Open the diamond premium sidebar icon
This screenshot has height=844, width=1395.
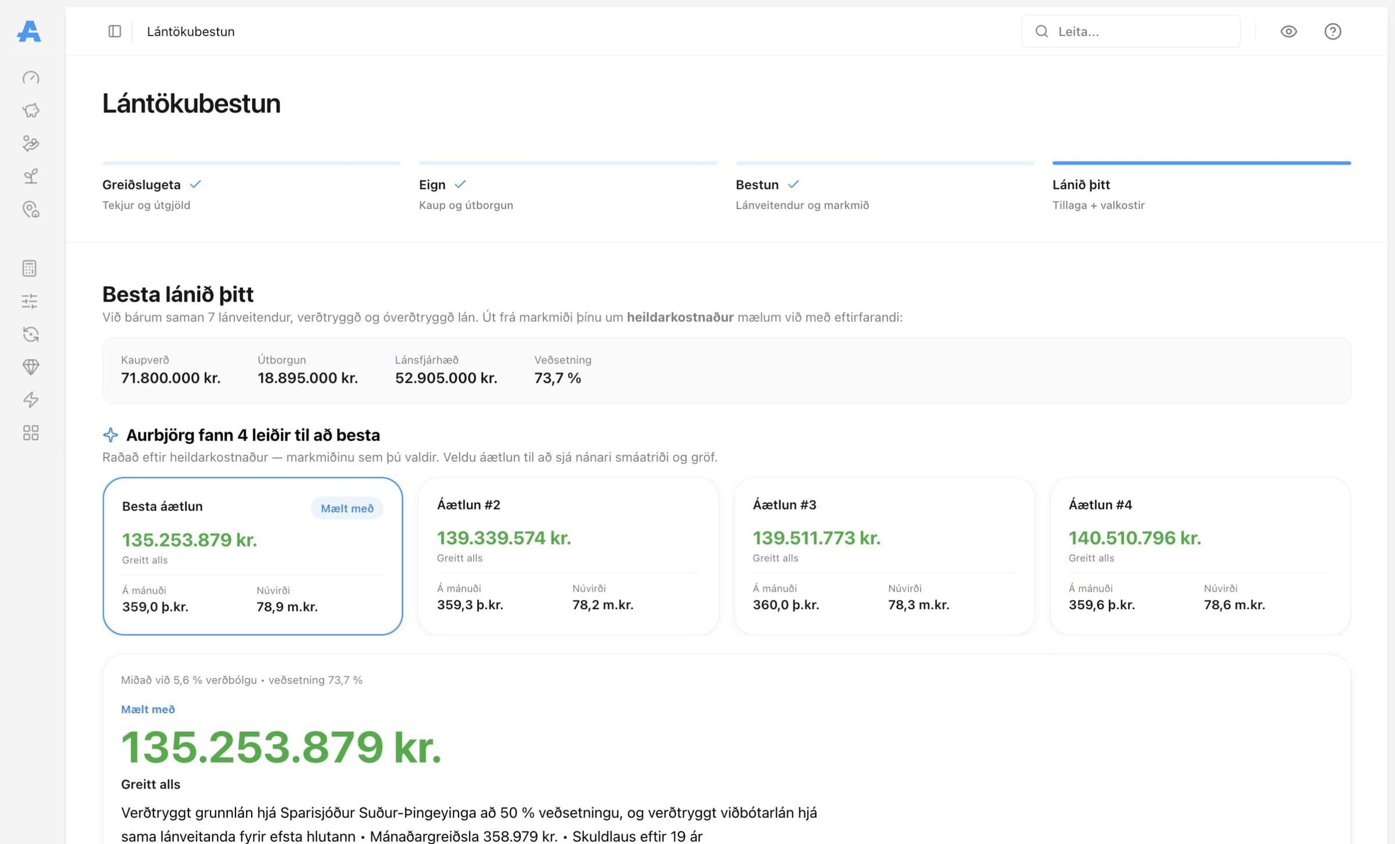31,367
